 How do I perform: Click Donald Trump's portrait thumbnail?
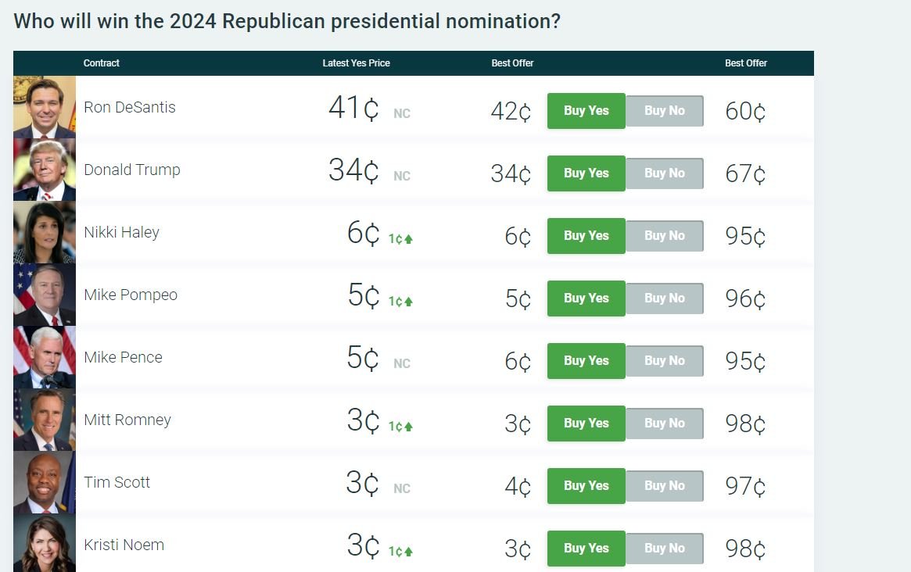tap(45, 170)
